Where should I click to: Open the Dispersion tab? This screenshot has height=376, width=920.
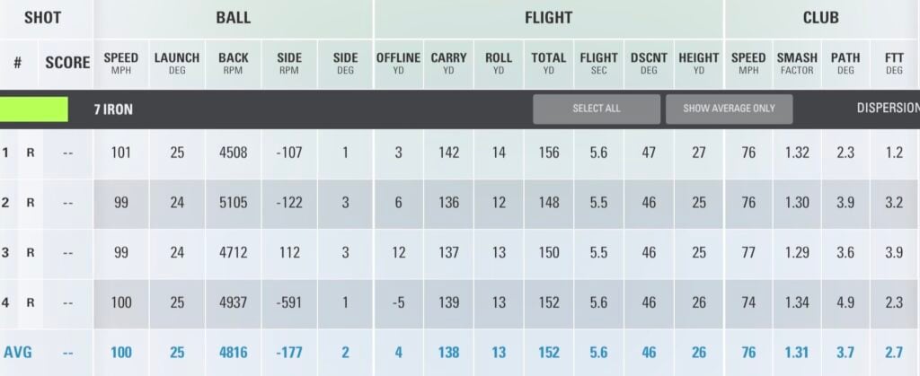[887, 109]
